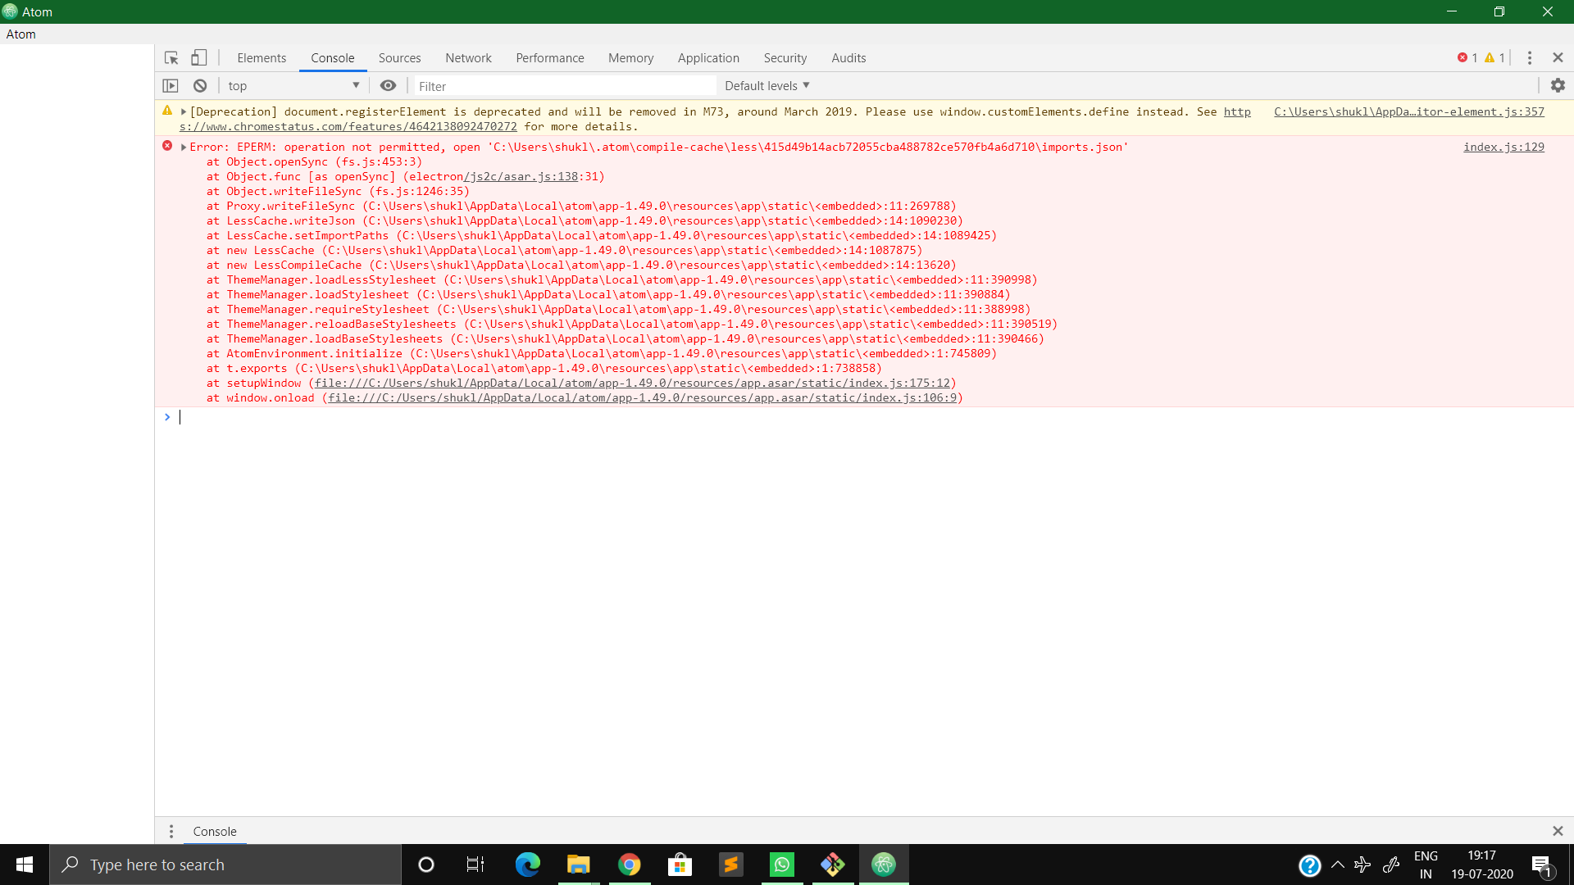Launch Atom from the taskbar
This screenshot has height=885, width=1574.
tap(884, 865)
